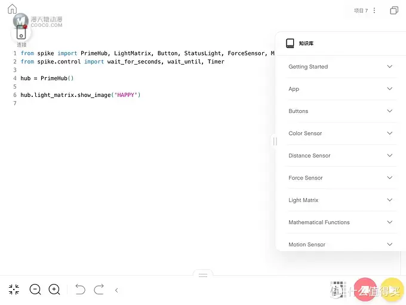Click the 'HAPPY' string in code

(x=125, y=95)
